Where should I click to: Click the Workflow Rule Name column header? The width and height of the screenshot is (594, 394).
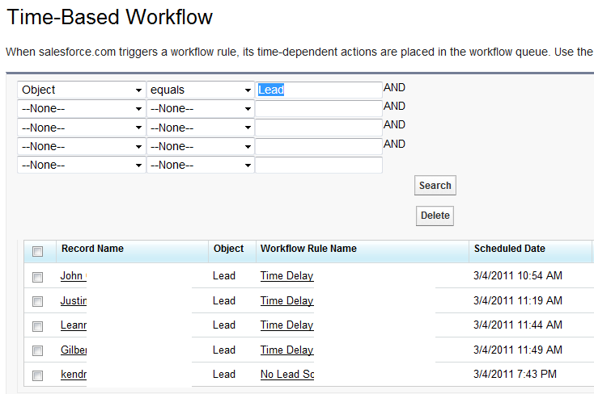point(308,249)
